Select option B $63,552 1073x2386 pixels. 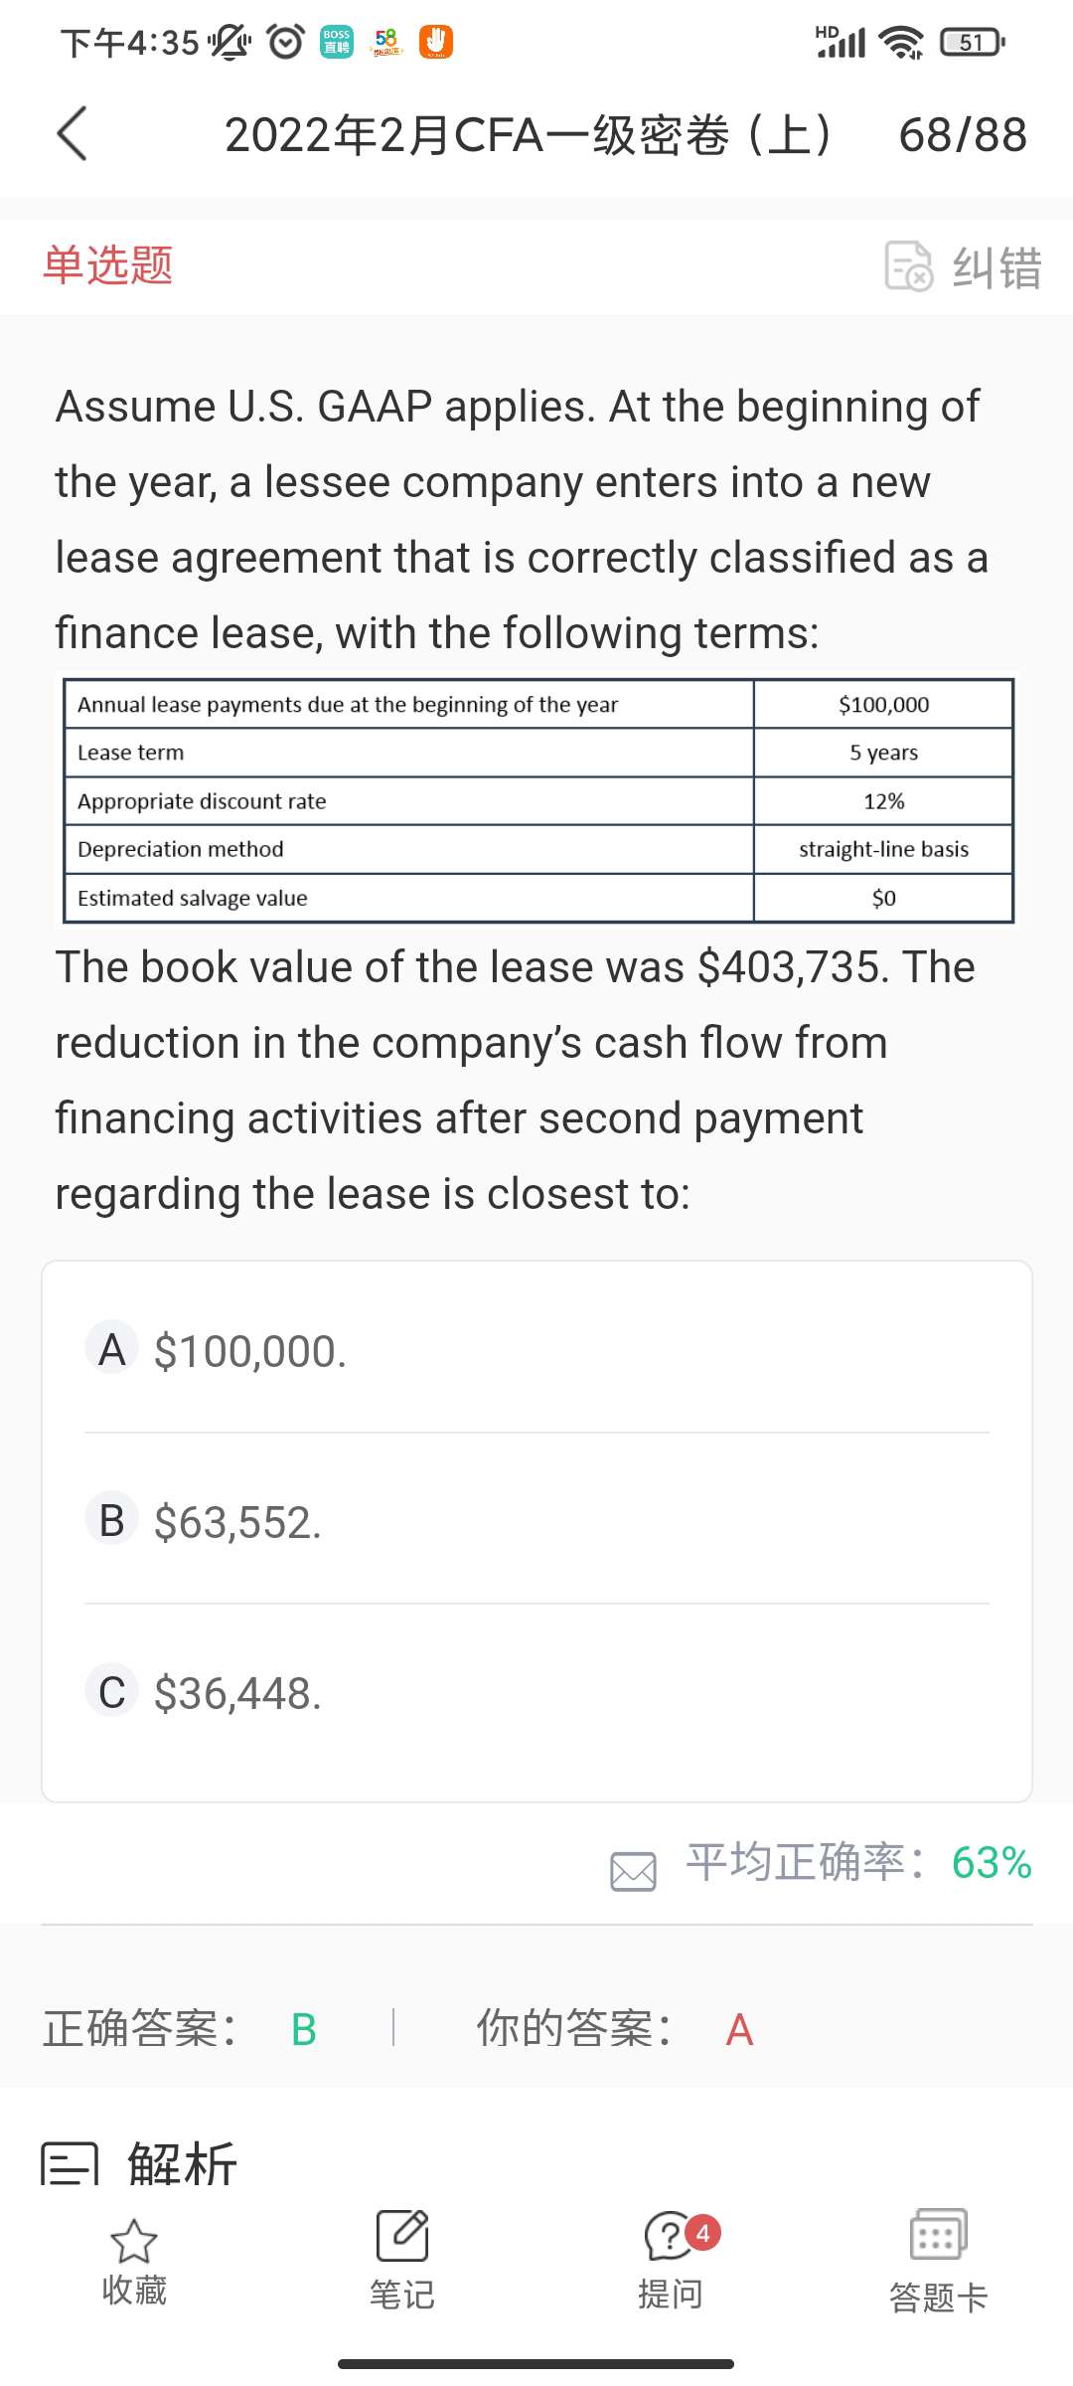236,1521
